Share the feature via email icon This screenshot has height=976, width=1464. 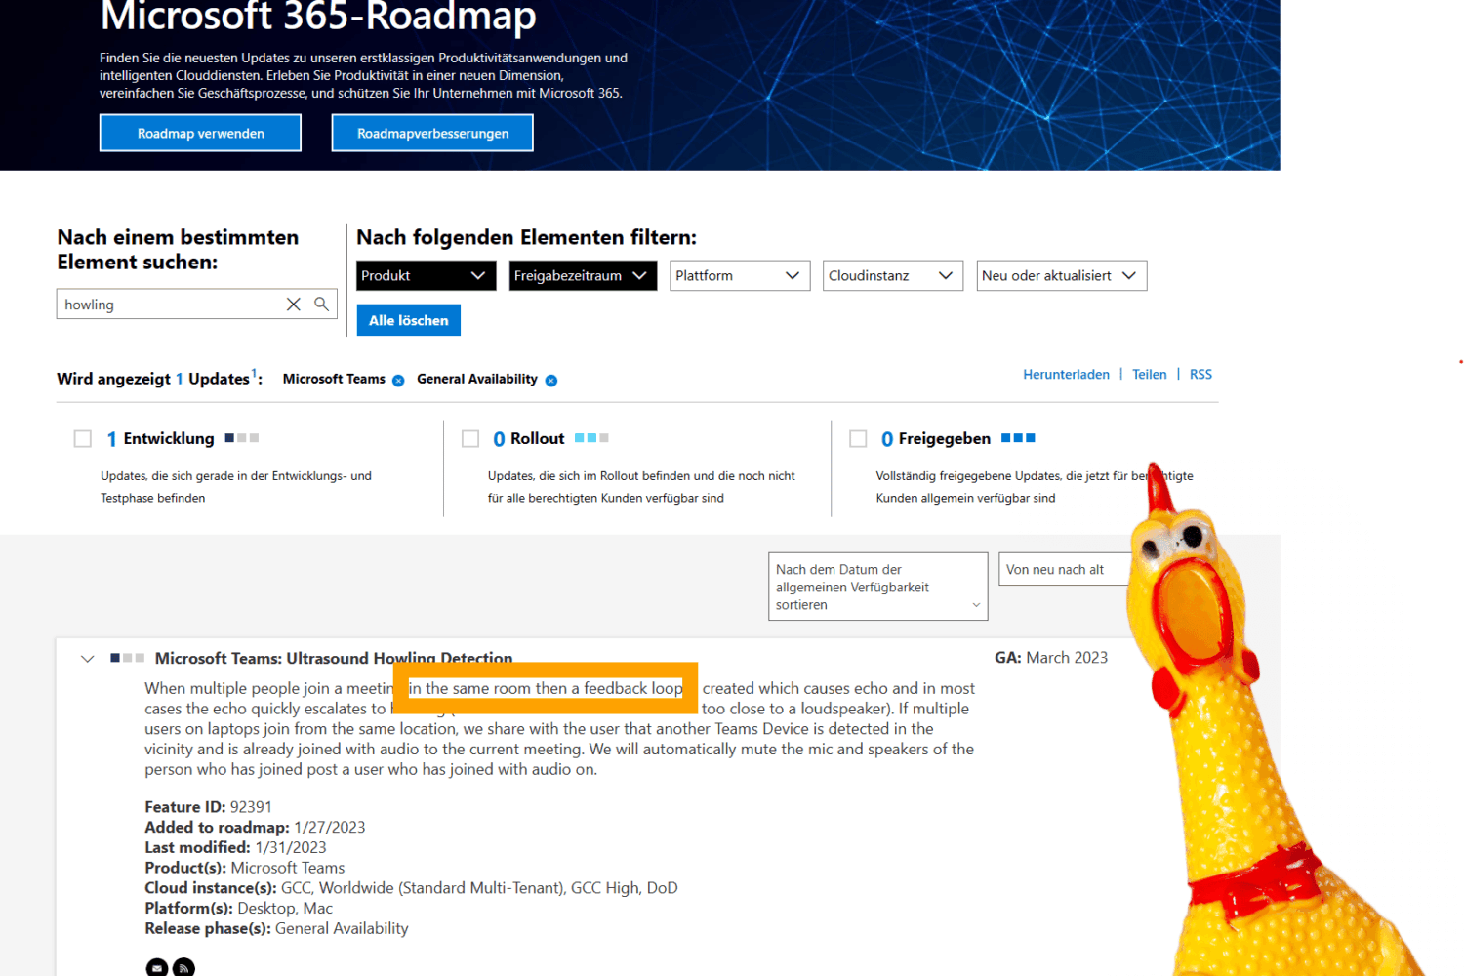click(x=156, y=967)
